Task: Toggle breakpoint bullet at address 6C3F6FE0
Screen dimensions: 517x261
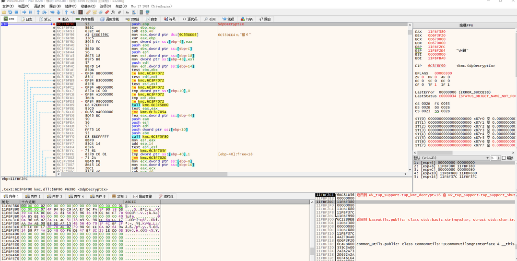Action: (54, 112)
